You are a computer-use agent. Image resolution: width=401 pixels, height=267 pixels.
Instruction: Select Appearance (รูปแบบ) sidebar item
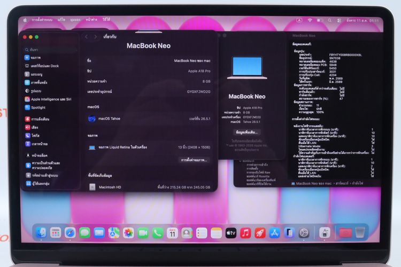[x=33, y=91]
